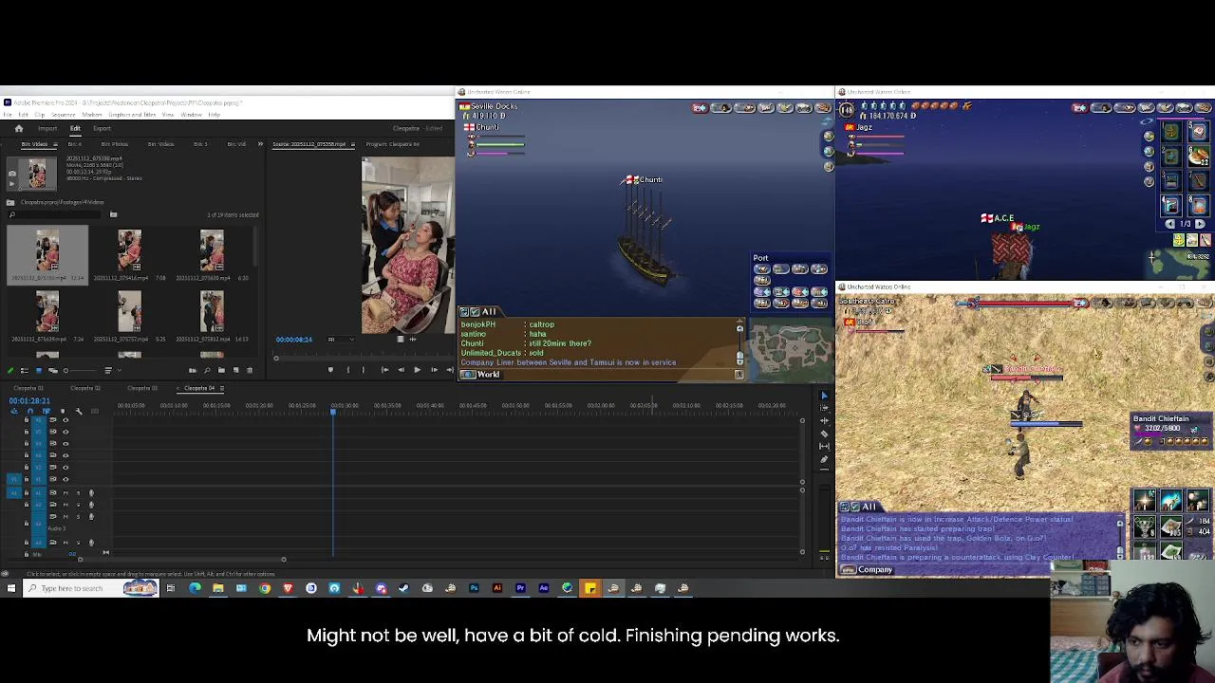The image size is (1215, 683).
Task: Go to next skill page in Jagz window
Action: click(1200, 224)
